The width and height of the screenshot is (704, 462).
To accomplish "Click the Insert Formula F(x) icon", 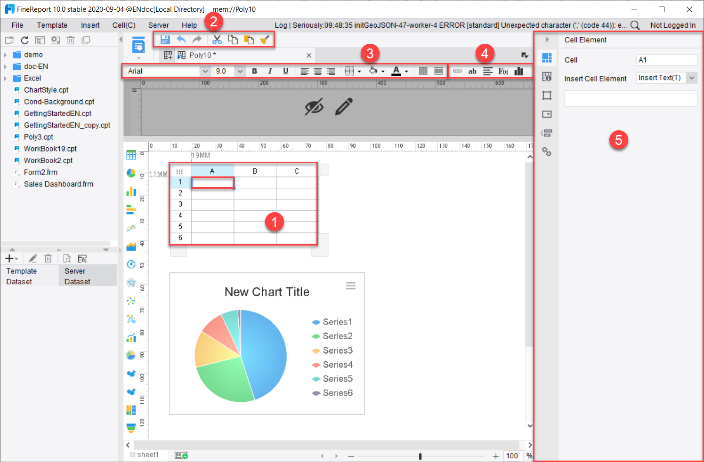I will click(x=503, y=71).
